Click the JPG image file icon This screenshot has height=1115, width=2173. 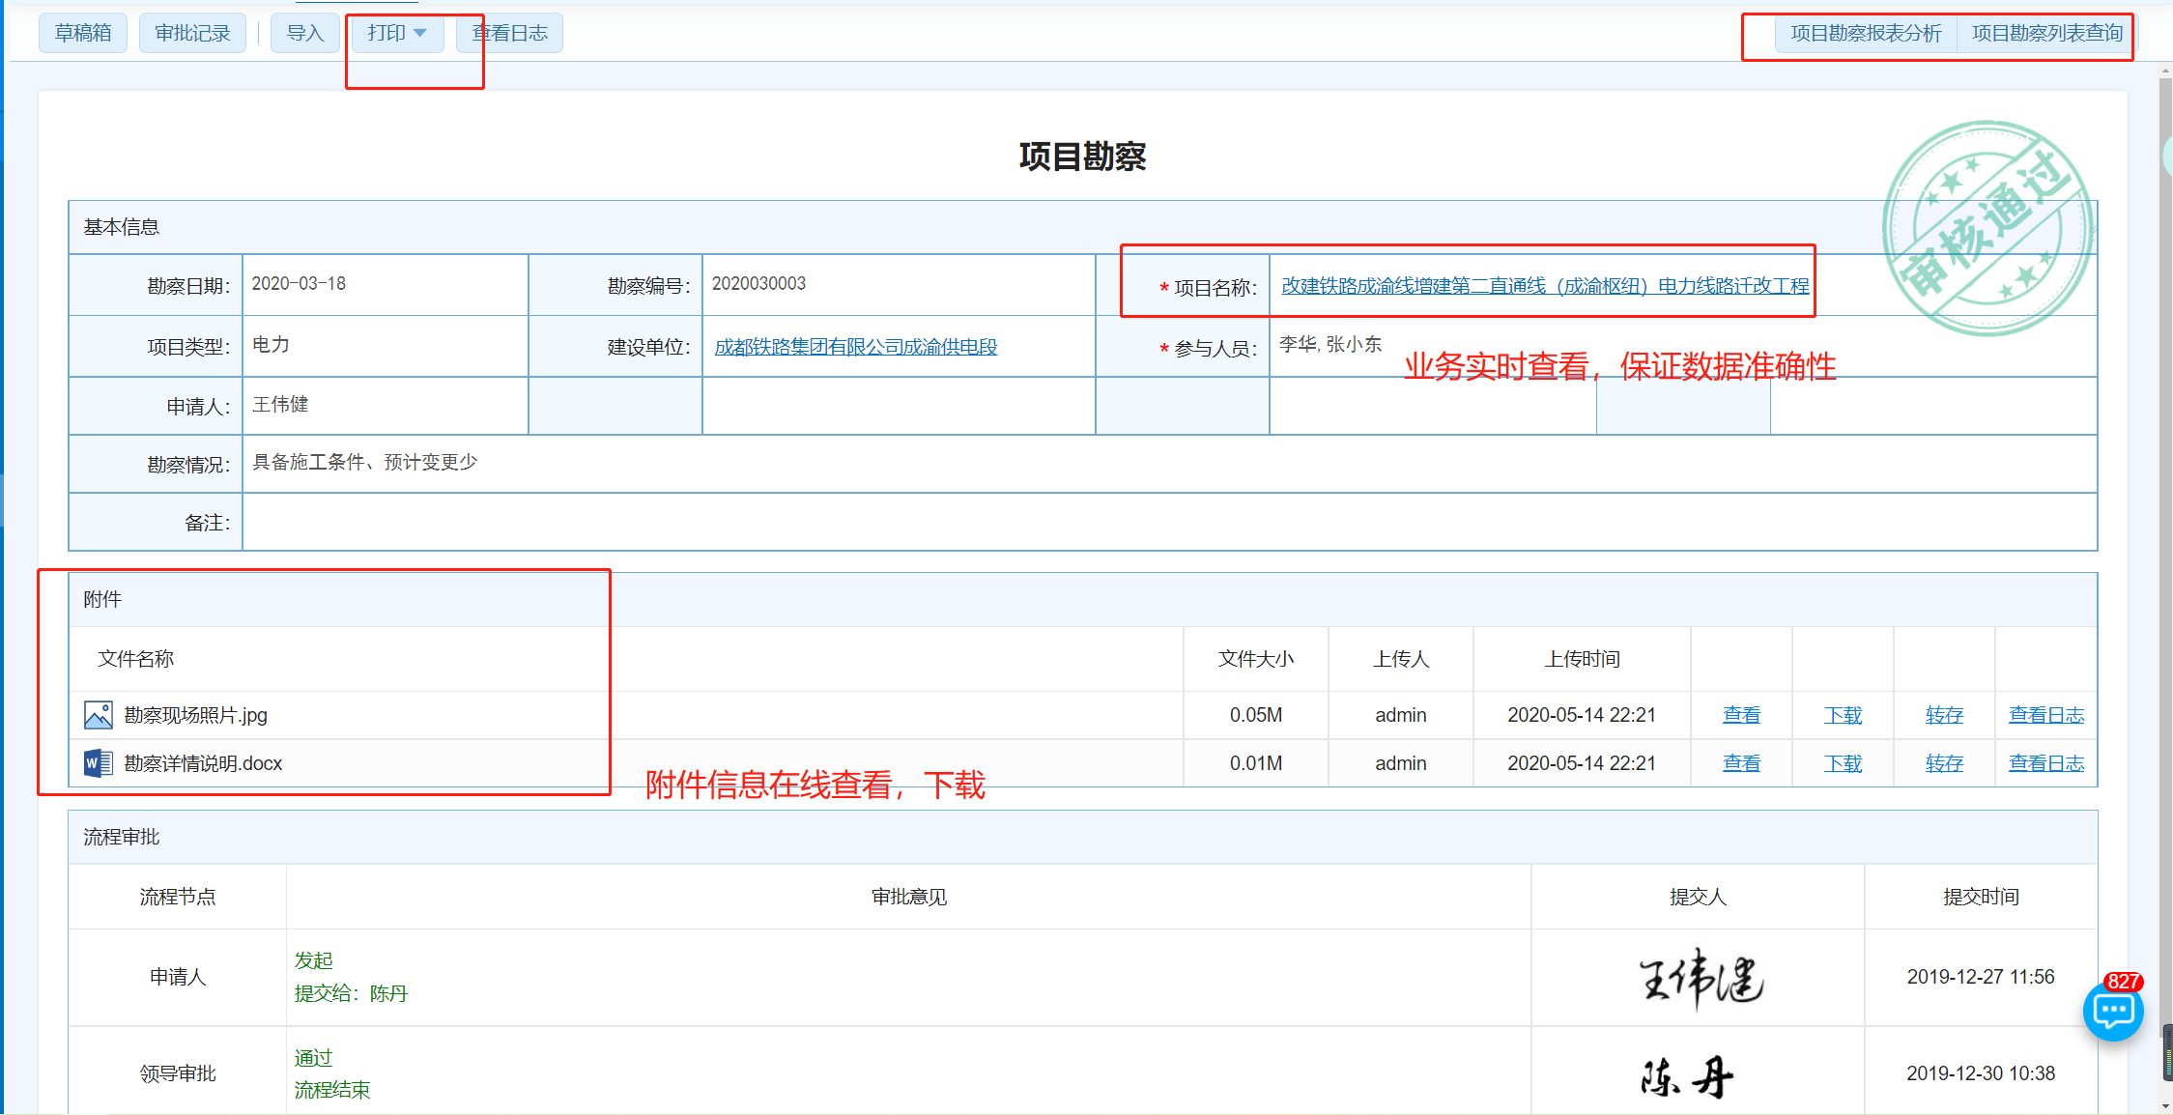coord(98,715)
